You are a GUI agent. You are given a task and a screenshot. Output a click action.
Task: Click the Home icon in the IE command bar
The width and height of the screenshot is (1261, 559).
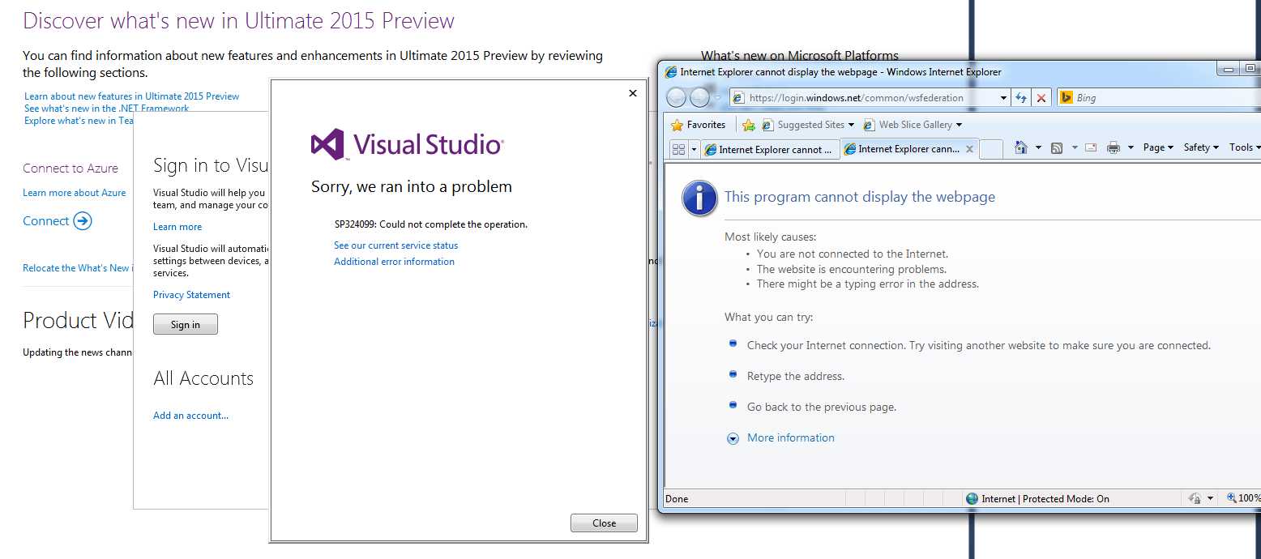[1021, 147]
